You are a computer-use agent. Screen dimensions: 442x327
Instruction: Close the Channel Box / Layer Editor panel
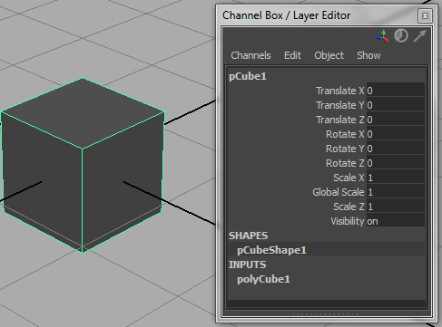pyautogui.click(x=425, y=15)
